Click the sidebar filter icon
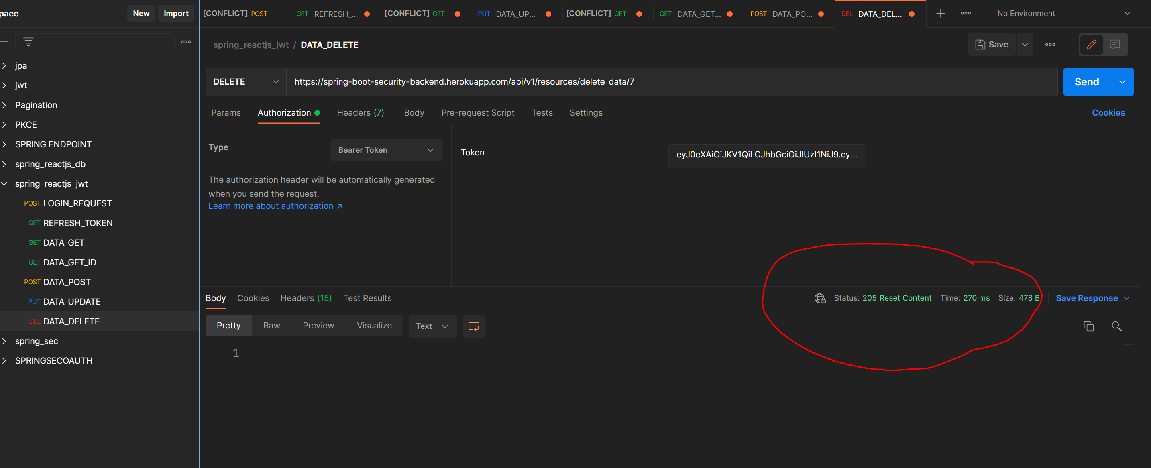The image size is (1151, 468). click(x=29, y=42)
